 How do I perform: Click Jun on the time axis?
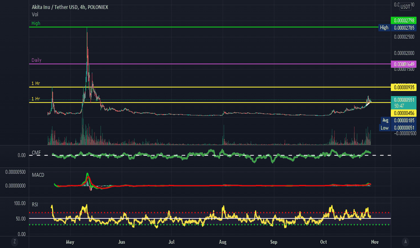point(122,242)
